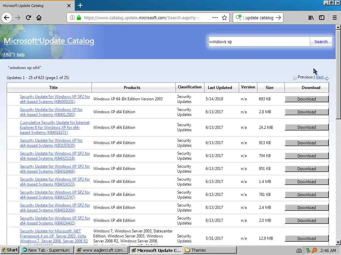Click the green padlock security icon

tap(79, 18)
